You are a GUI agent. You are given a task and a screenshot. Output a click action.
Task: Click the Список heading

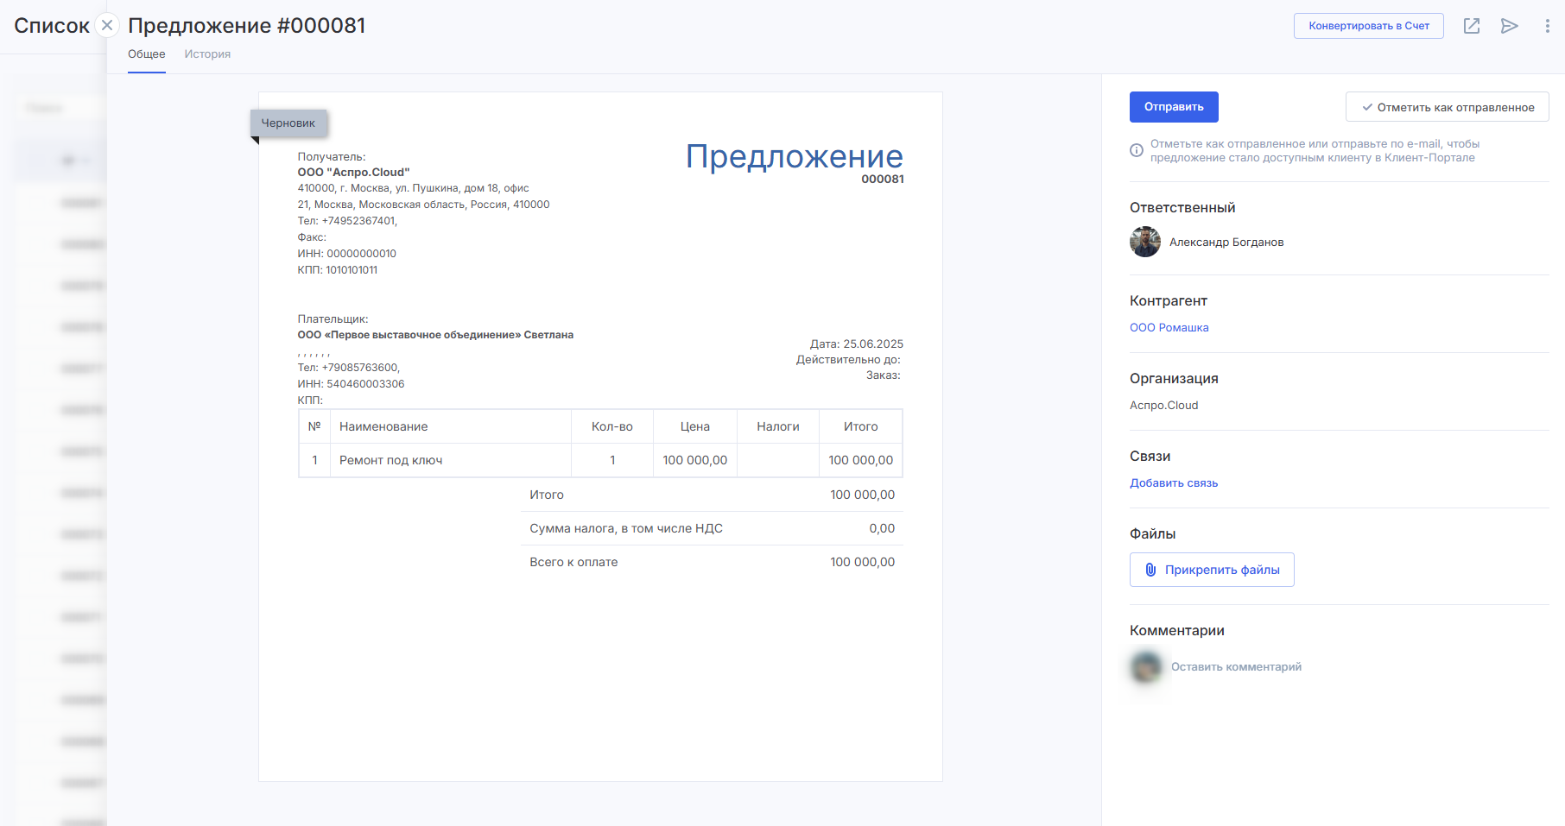click(x=52, y=26)
